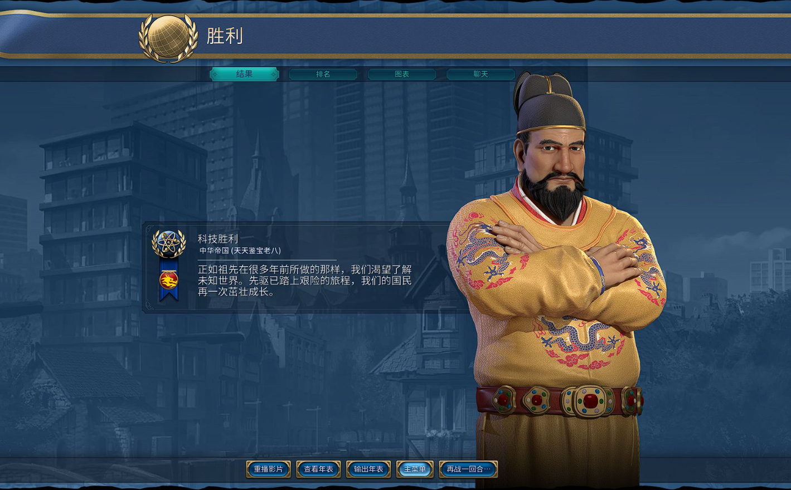Open the timeline with 查看年表
The image size is (791, 490).
tap(318, 469)
